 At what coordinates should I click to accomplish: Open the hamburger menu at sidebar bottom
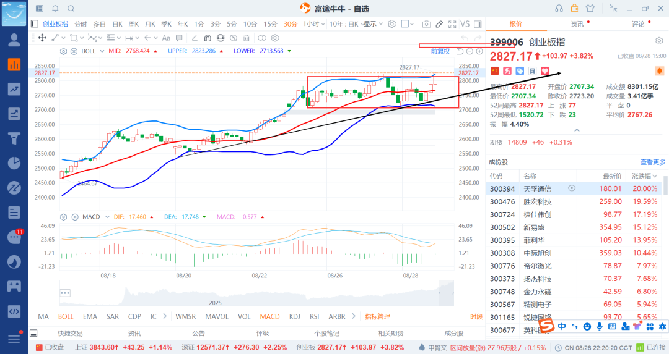[x=14, y=339]
